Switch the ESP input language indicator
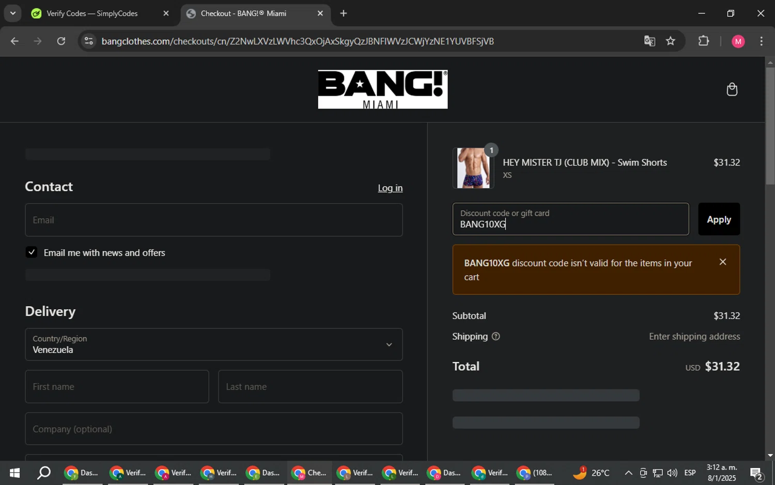775x485 pixels. point(690,473)
